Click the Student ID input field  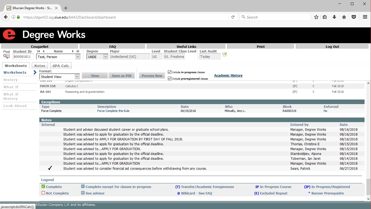click(x=23, y=57)
